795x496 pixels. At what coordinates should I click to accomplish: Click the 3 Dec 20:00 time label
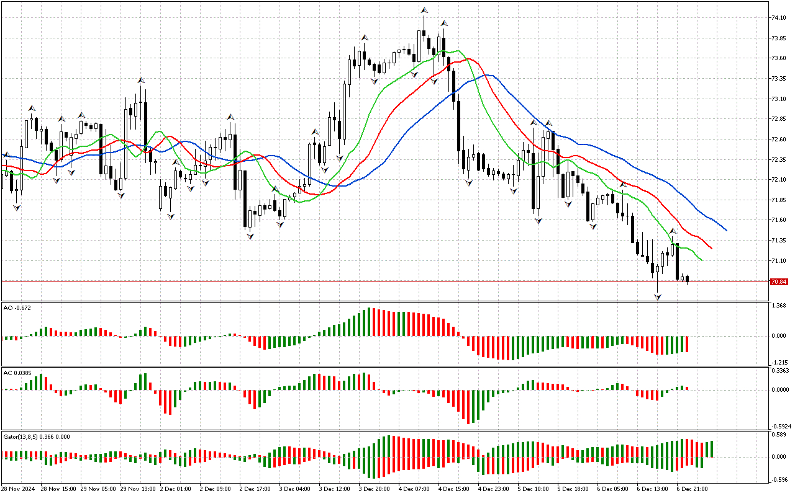click(375, 489)
